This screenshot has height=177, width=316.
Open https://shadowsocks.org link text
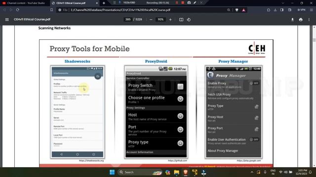(91, 161)
